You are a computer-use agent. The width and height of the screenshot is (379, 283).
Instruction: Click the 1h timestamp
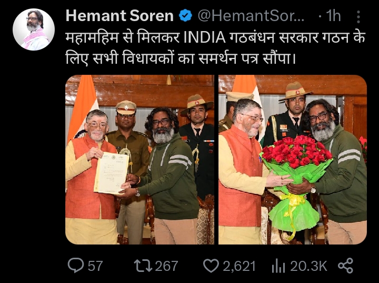click(333, 16)
